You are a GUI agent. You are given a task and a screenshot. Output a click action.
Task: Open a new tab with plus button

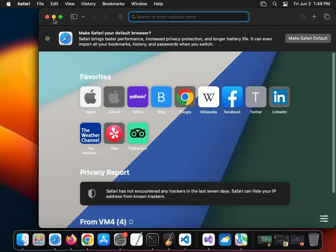(314, 16)
